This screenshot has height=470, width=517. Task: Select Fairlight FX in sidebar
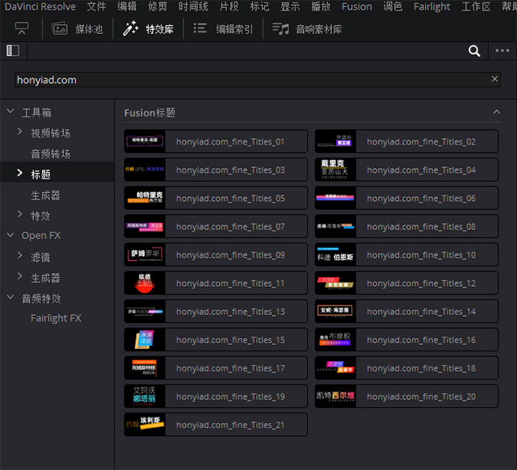(56, 318)
